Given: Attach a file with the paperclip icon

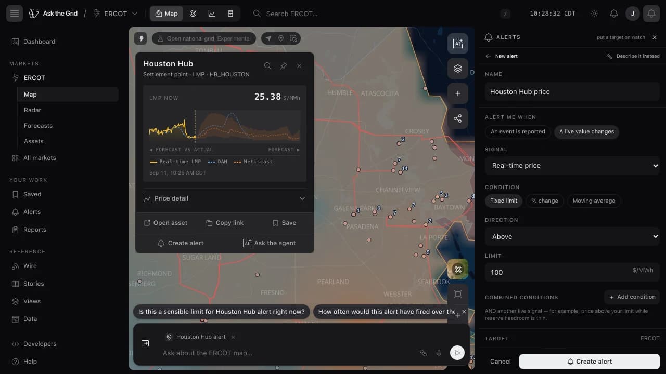Looking at the screenshot, I should 423,353.
